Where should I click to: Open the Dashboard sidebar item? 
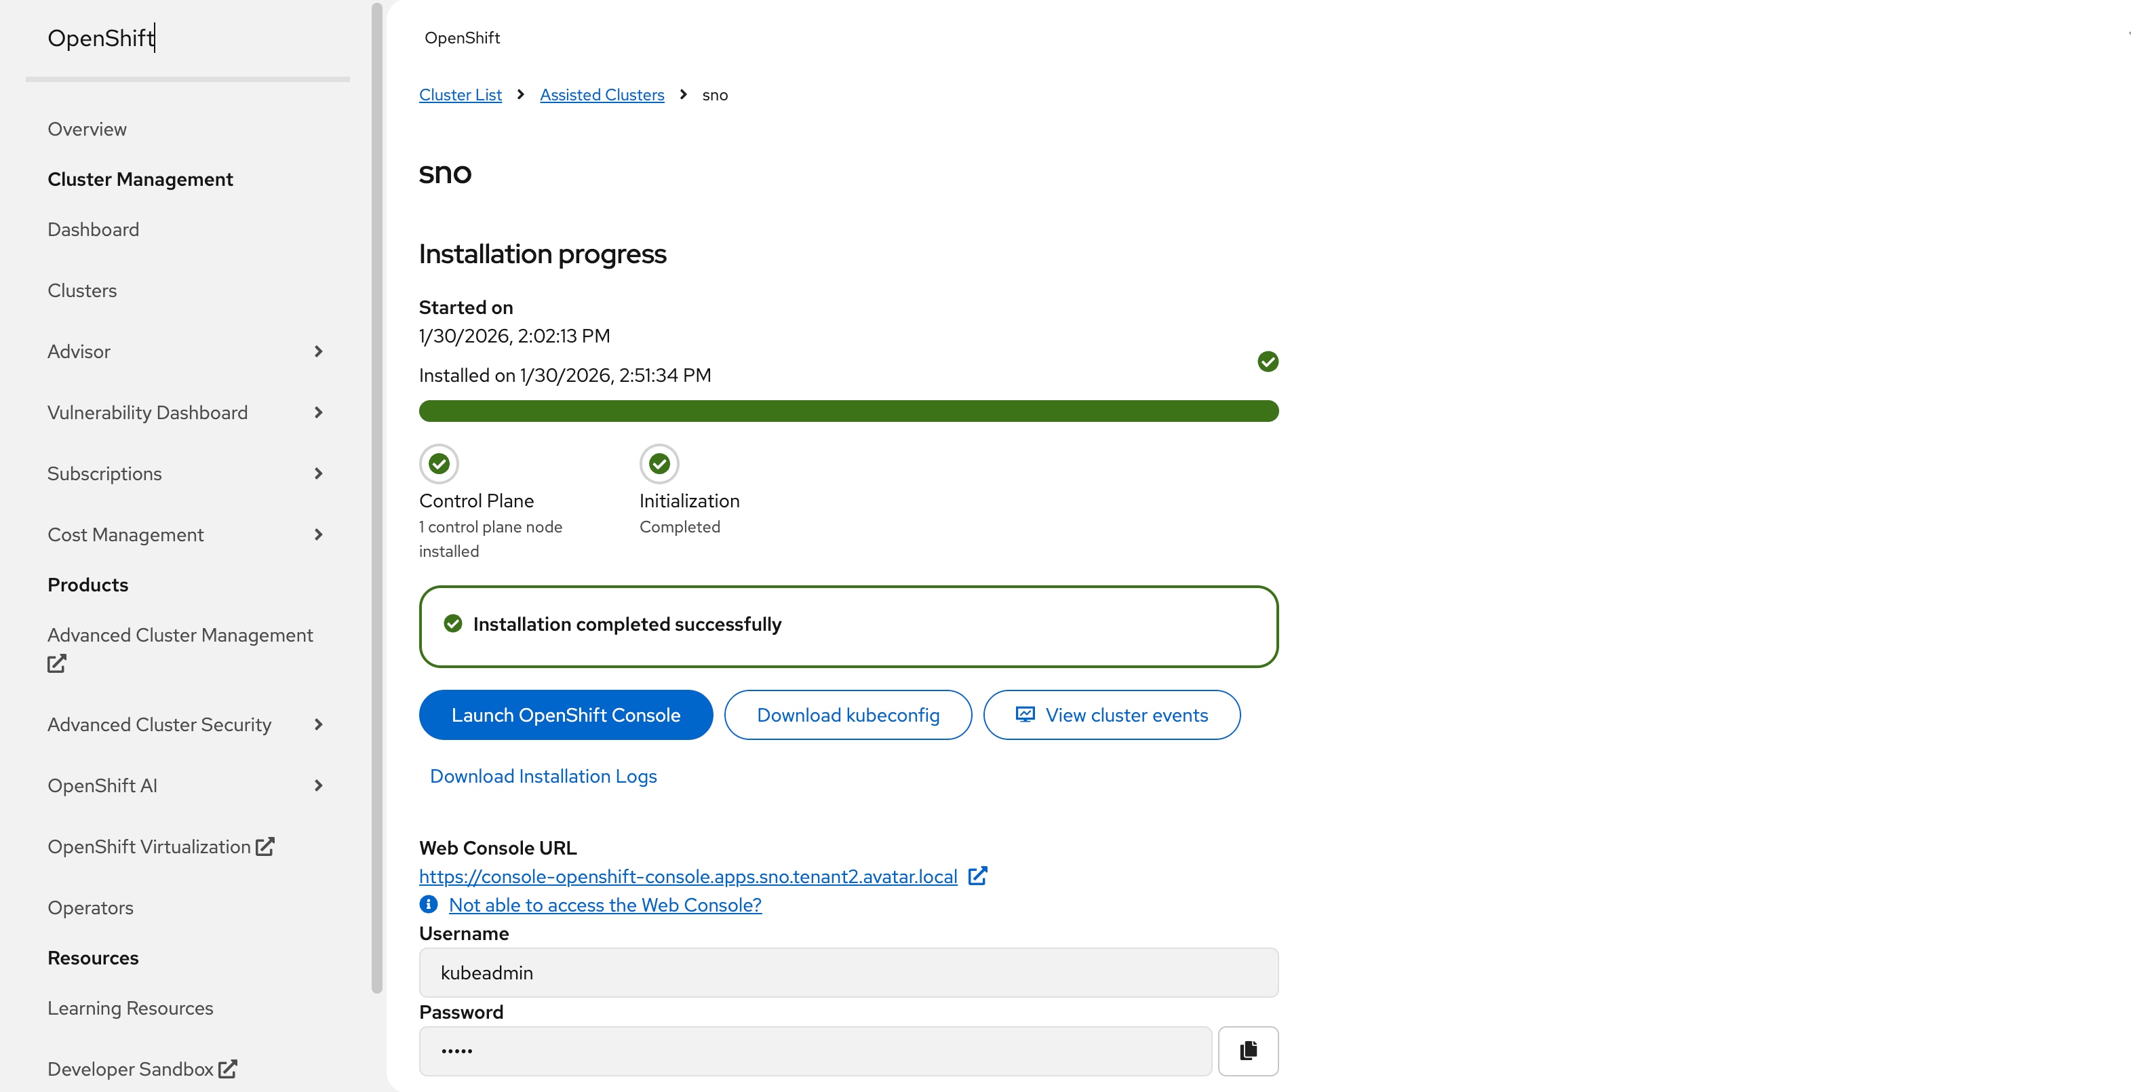(93, 229)
